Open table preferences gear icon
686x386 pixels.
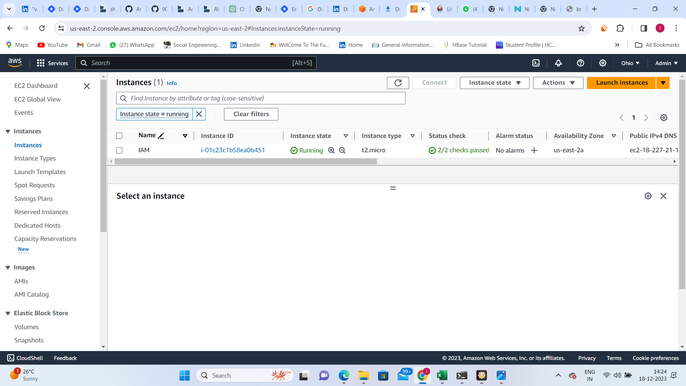[x=664, y=118]
